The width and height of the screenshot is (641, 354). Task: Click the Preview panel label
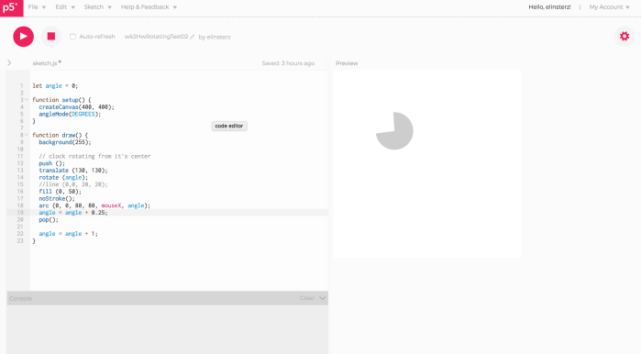click(x=347, y=63)
